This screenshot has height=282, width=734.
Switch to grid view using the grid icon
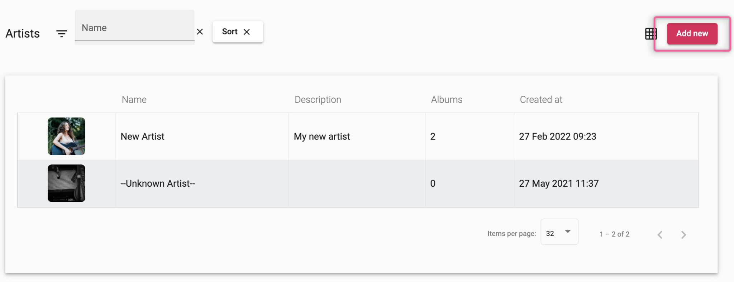650,33
